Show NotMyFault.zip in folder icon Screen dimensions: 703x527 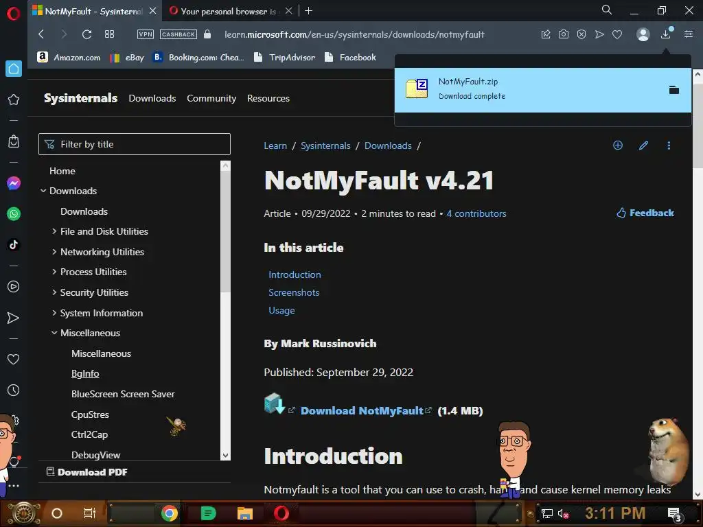[x=674, y=90]
